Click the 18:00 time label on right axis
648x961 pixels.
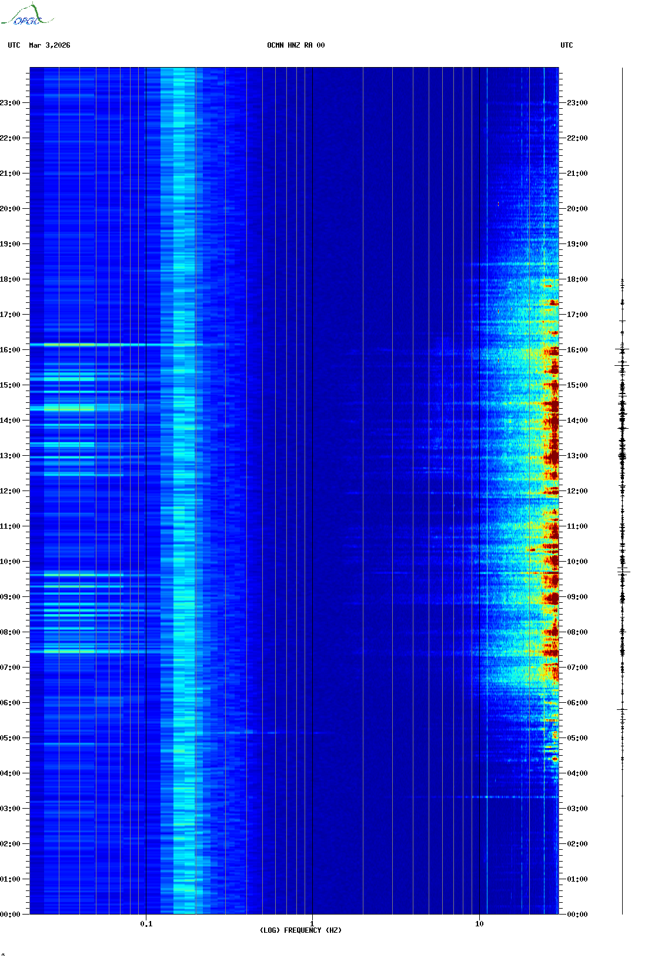click(577, 279)
